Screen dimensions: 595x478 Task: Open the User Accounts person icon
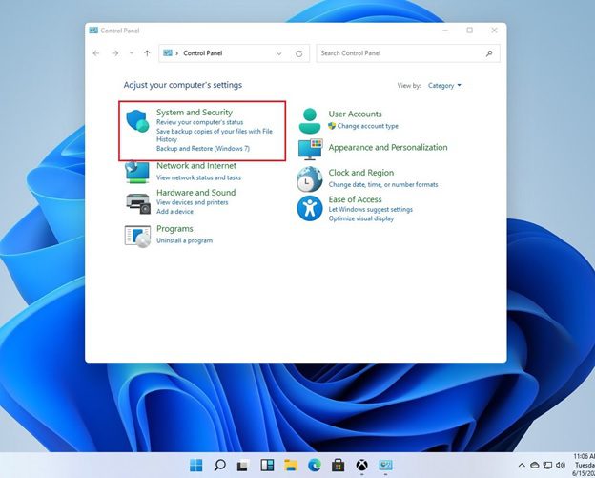[x=310, y=120]
